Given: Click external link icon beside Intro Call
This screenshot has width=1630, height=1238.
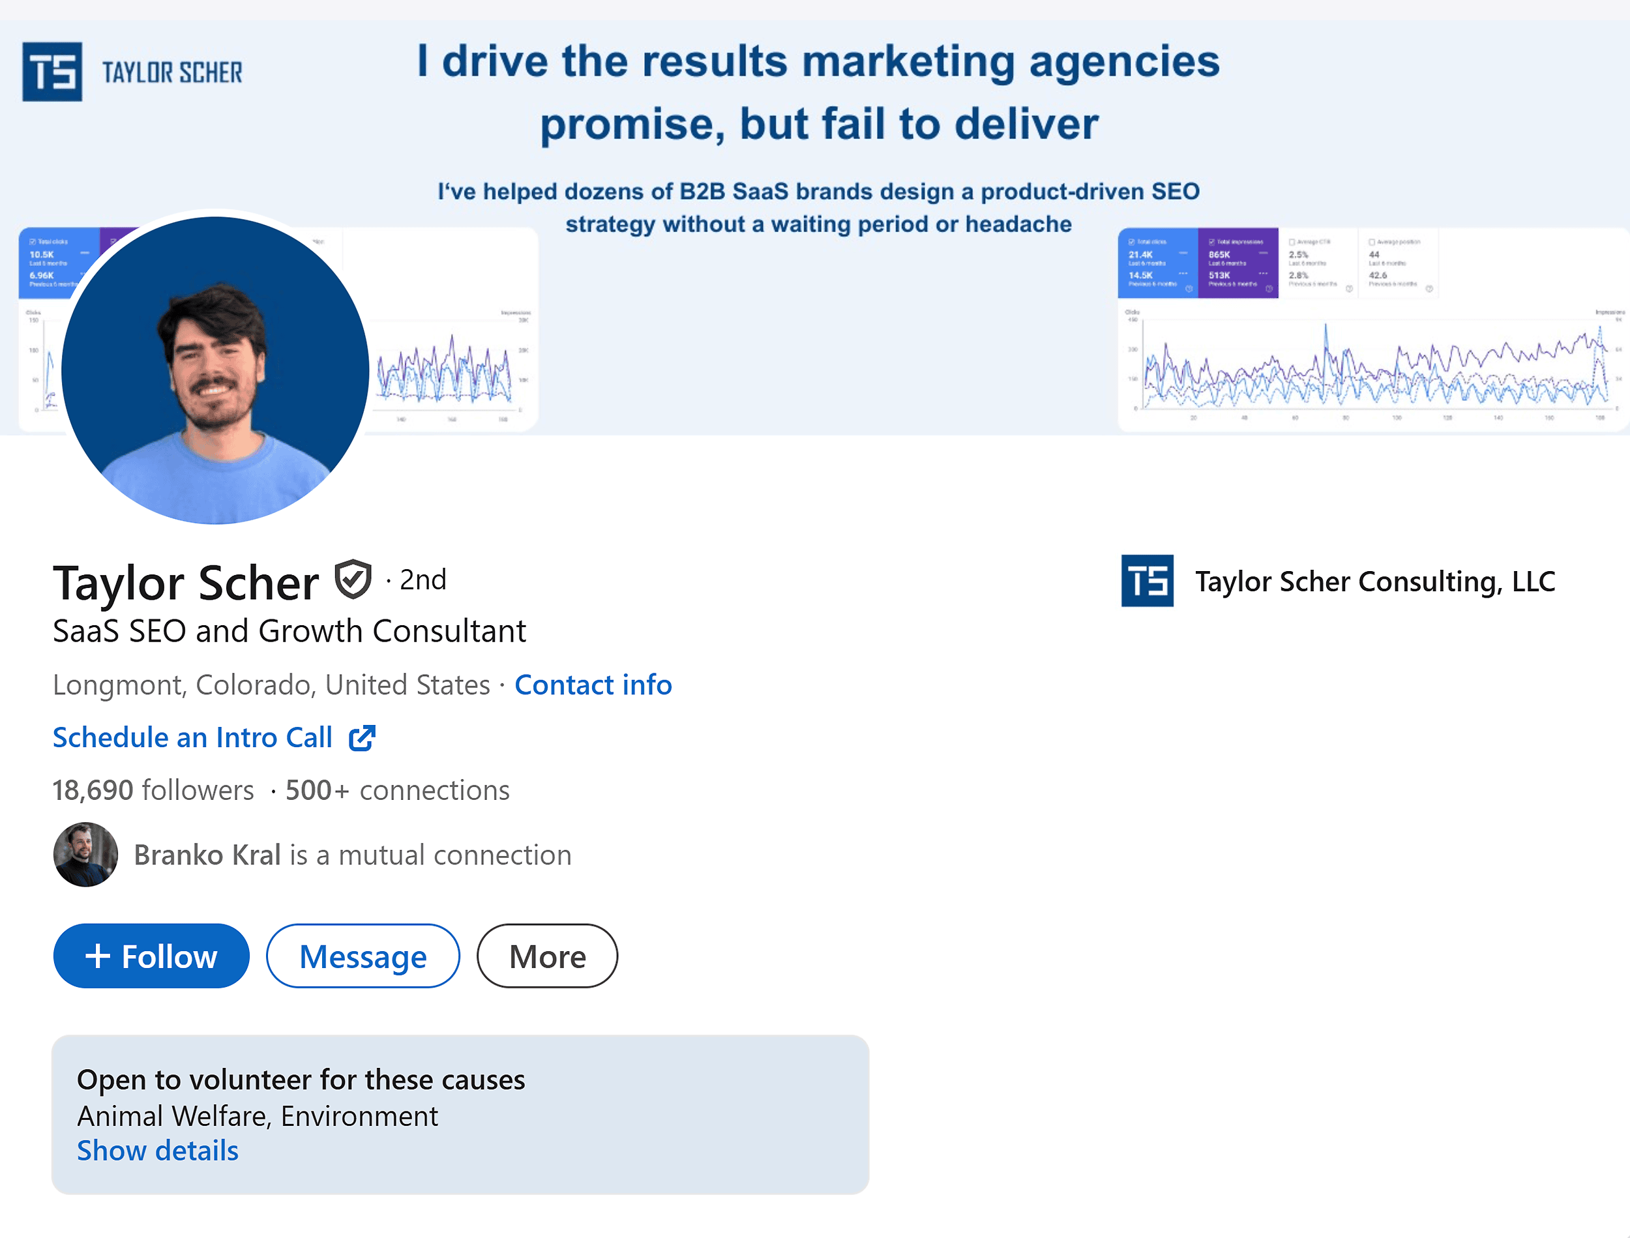Looking at the screenshot, I should click(x=362, y=737).
